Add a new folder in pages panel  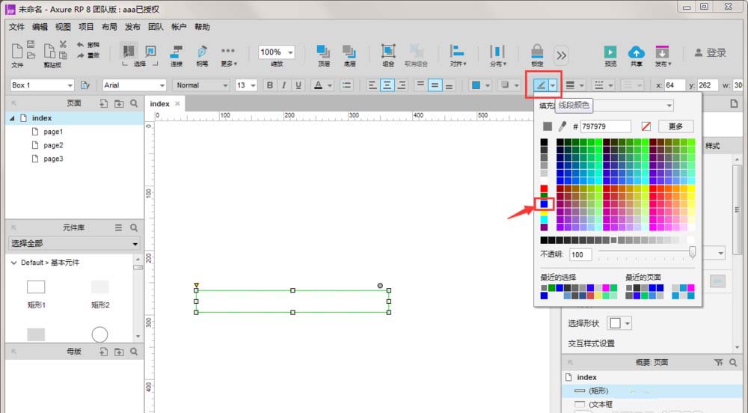tap(119, 103)
